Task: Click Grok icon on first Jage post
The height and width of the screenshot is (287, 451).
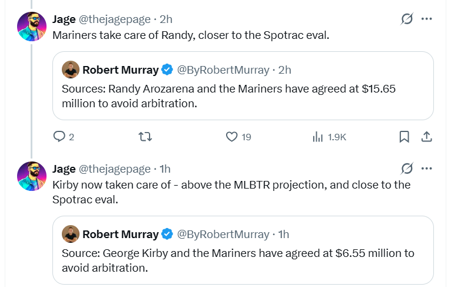Action: click(x=406, y=19)
